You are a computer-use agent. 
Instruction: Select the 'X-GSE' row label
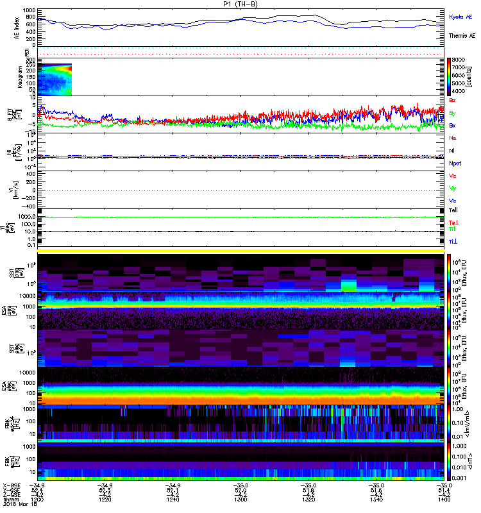coord(12,485)
